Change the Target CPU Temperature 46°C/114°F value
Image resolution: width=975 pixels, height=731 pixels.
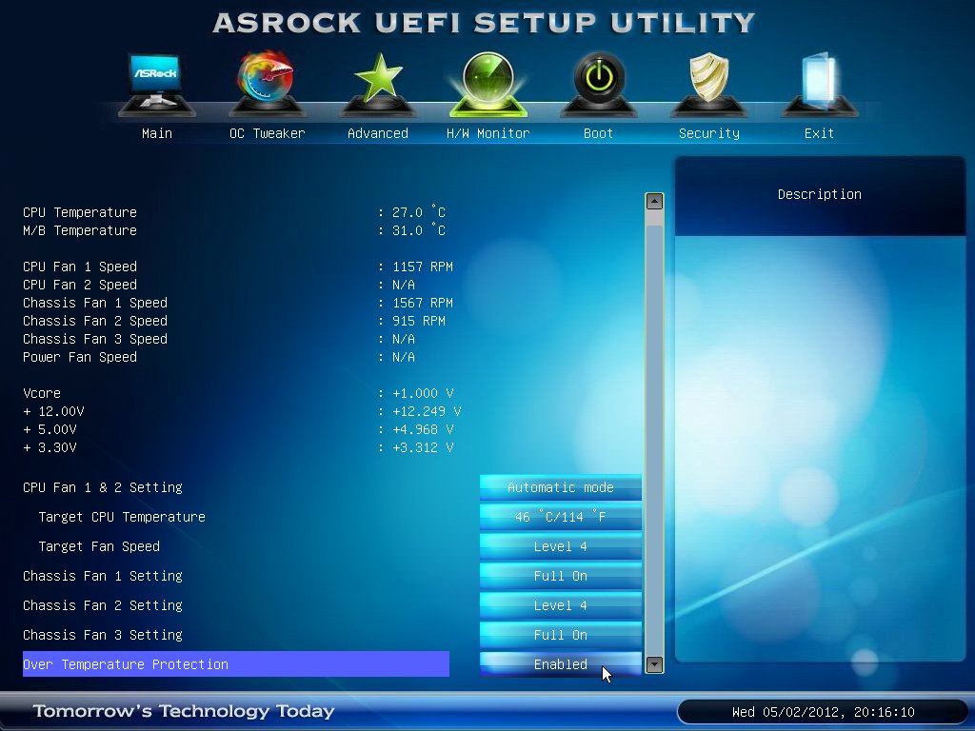(560, 517)
